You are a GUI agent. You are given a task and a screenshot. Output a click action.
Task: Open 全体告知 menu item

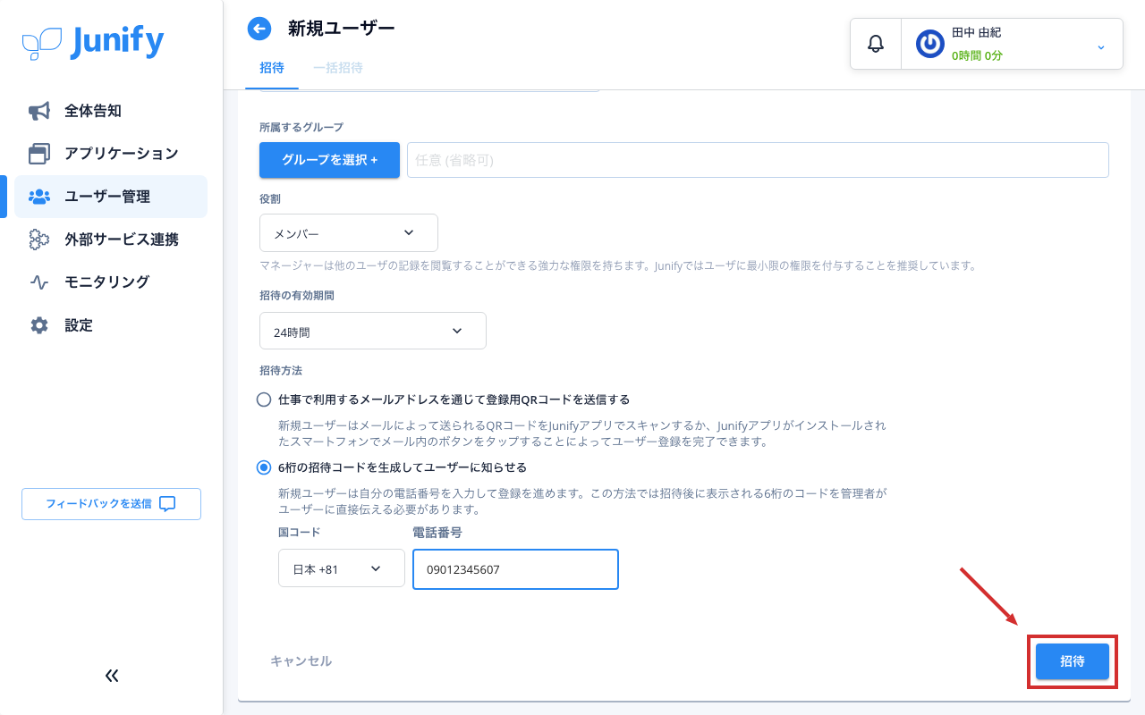coord(111,111)
